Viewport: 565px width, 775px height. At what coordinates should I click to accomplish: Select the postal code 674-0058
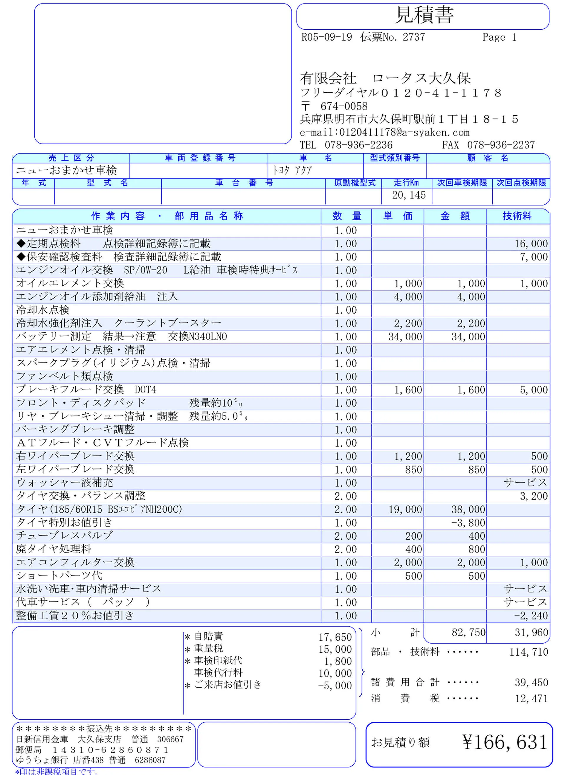coord(344,106)
